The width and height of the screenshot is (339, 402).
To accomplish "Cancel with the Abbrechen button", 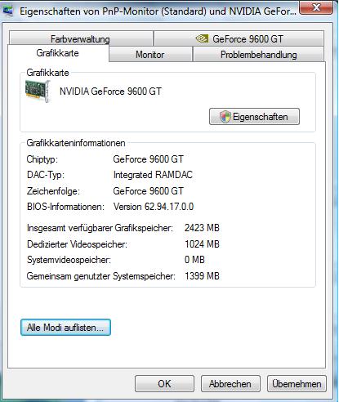I will [x=230, y=383].
